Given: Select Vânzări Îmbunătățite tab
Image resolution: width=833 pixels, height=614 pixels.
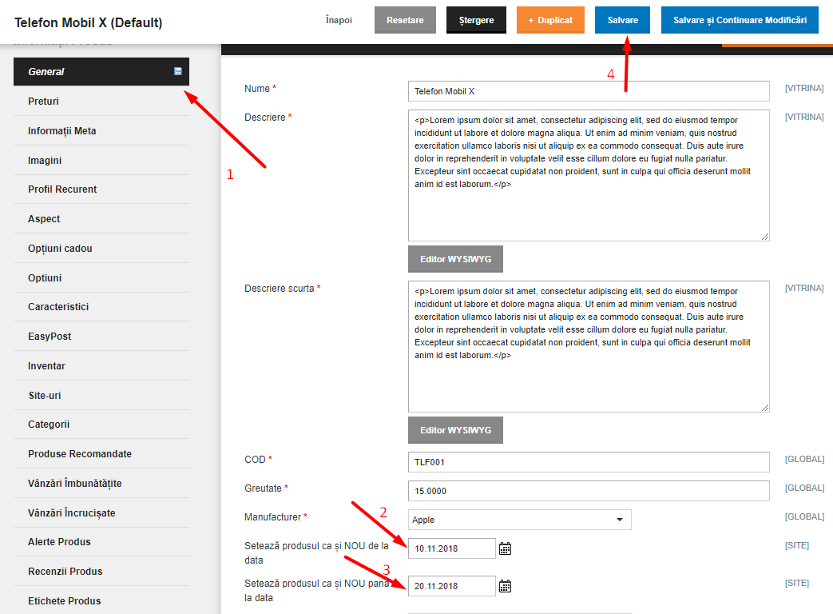Looking at the screenshot, I should (101, 483).
